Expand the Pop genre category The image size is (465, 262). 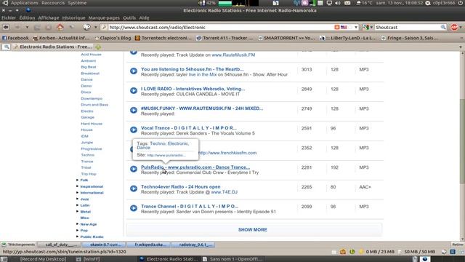point(77,230)
